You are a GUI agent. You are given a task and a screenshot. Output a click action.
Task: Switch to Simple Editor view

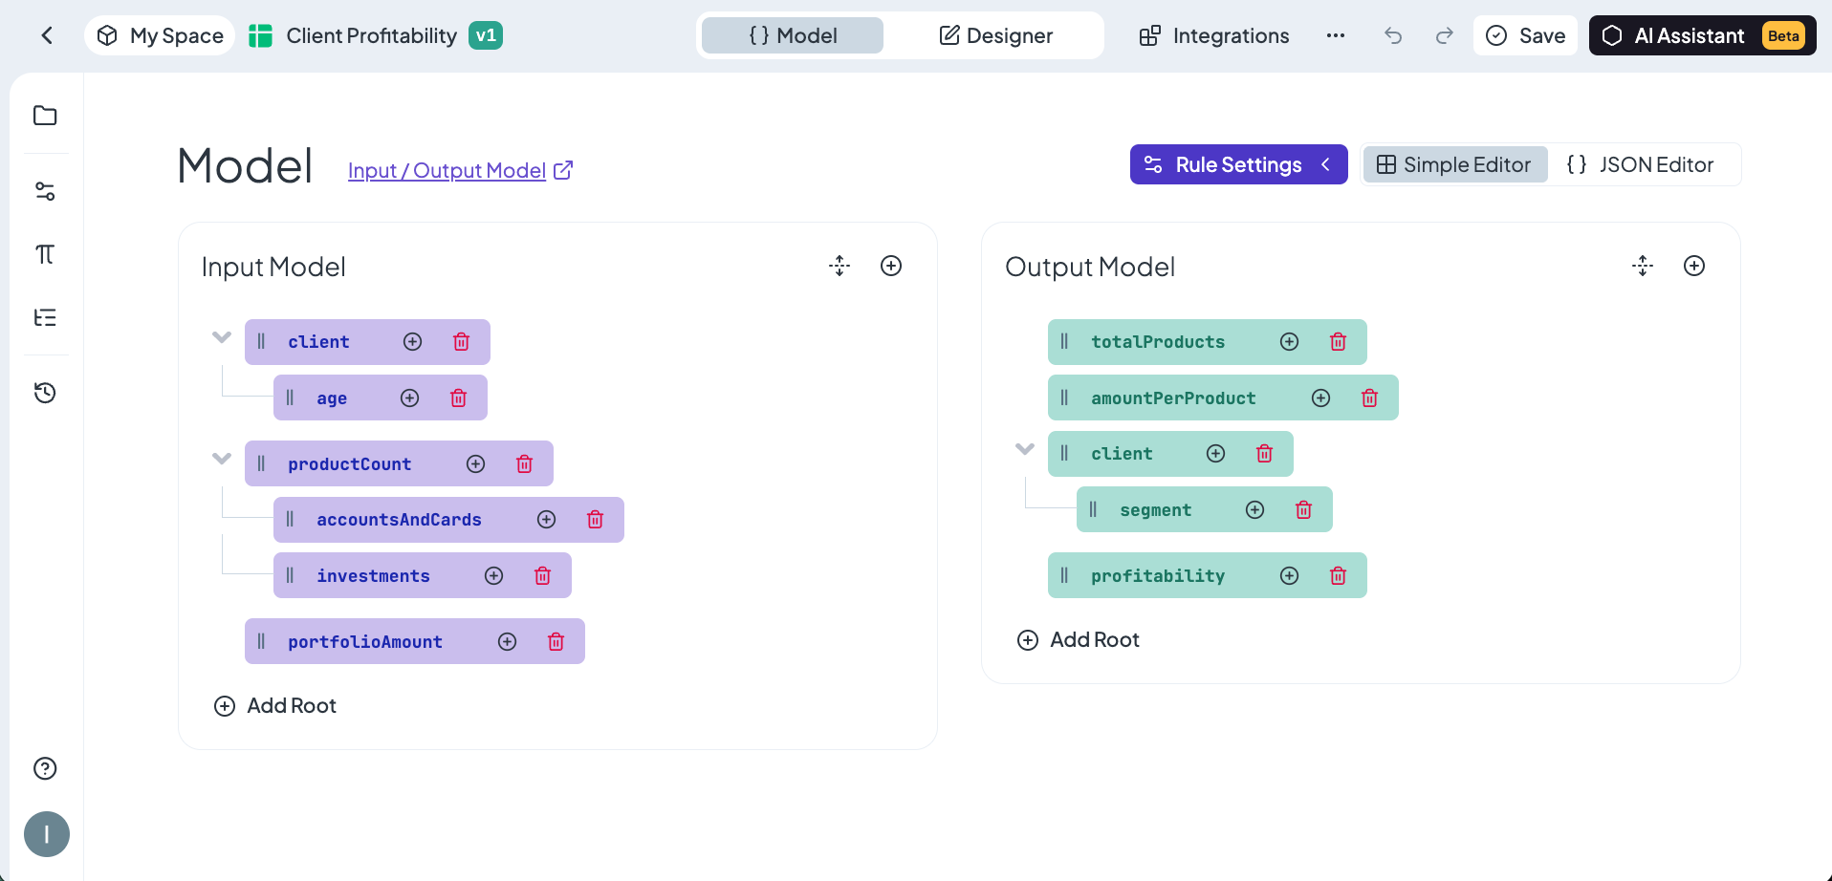1454,165
